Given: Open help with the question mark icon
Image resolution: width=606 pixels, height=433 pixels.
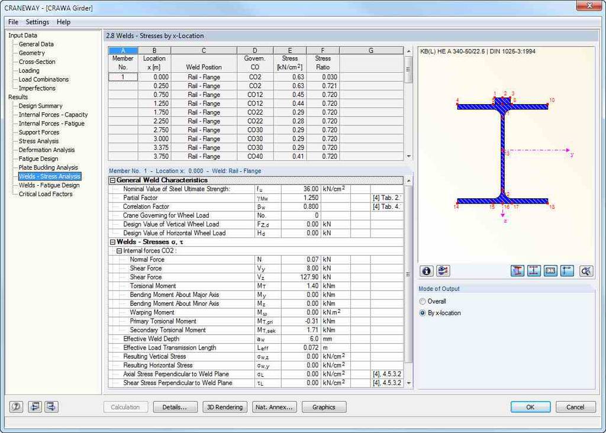Looking at the screenshot, I should (x=16, y=407).
